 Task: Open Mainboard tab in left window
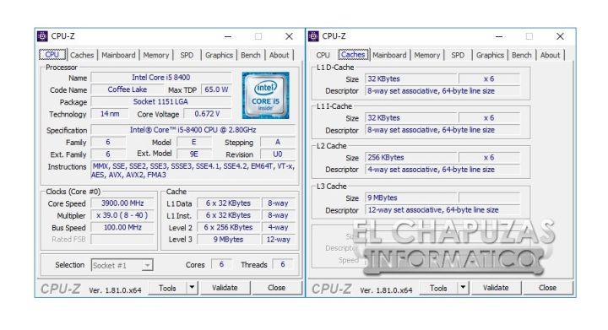pos(118,55)
